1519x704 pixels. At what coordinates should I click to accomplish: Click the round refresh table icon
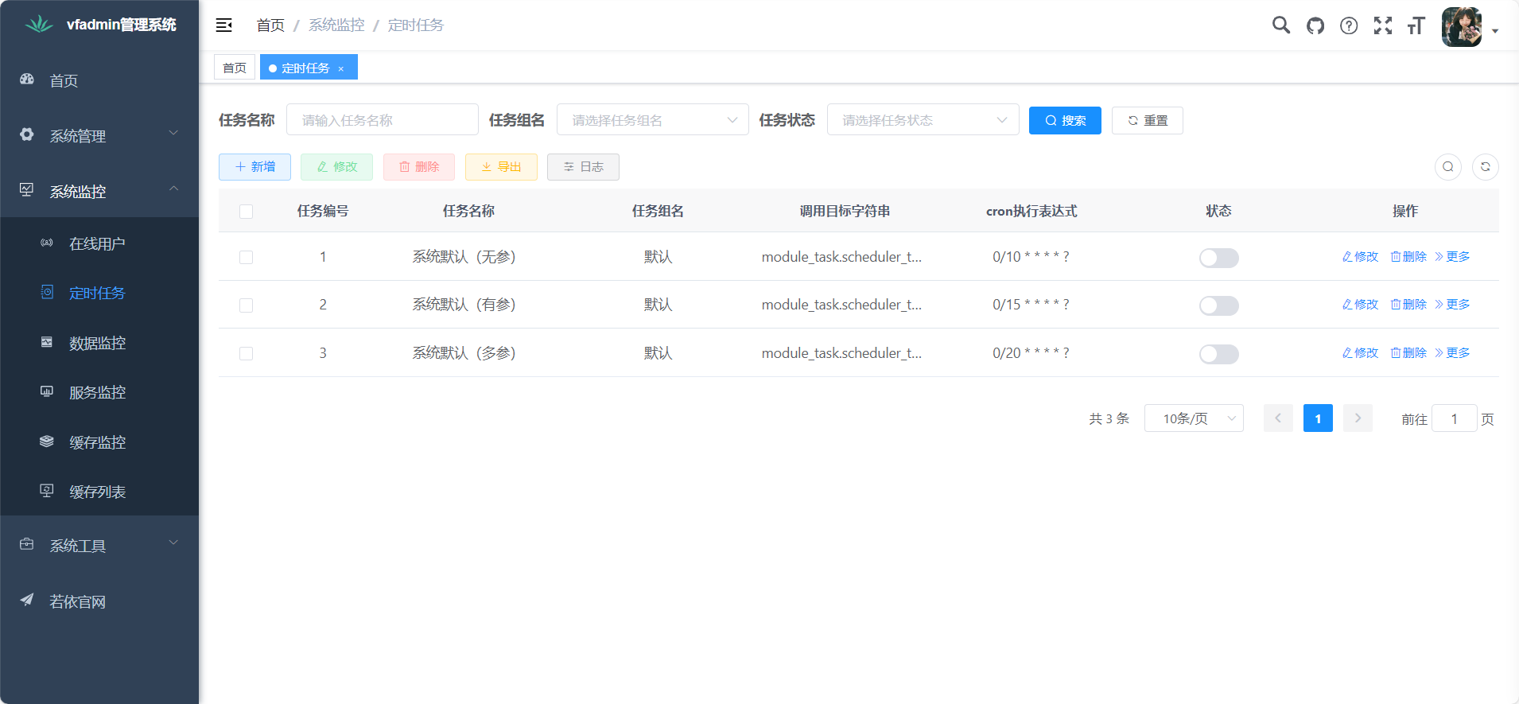click(1485, 167)
